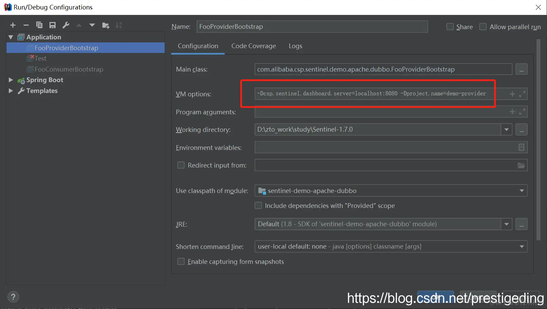Move the configuration down with the arrow

click(92, 25)
